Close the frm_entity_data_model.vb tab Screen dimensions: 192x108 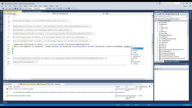click(x=21, y=11)
